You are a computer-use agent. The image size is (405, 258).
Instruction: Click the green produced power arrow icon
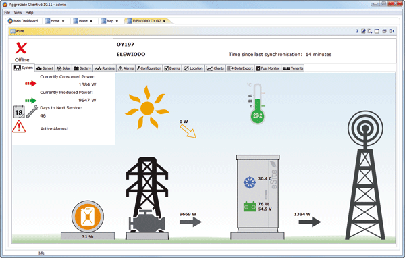coord(31,101)
